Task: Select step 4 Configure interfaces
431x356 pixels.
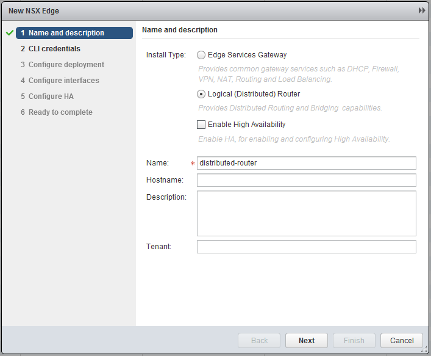Action: pyautogui.click(x=63, y=81)
